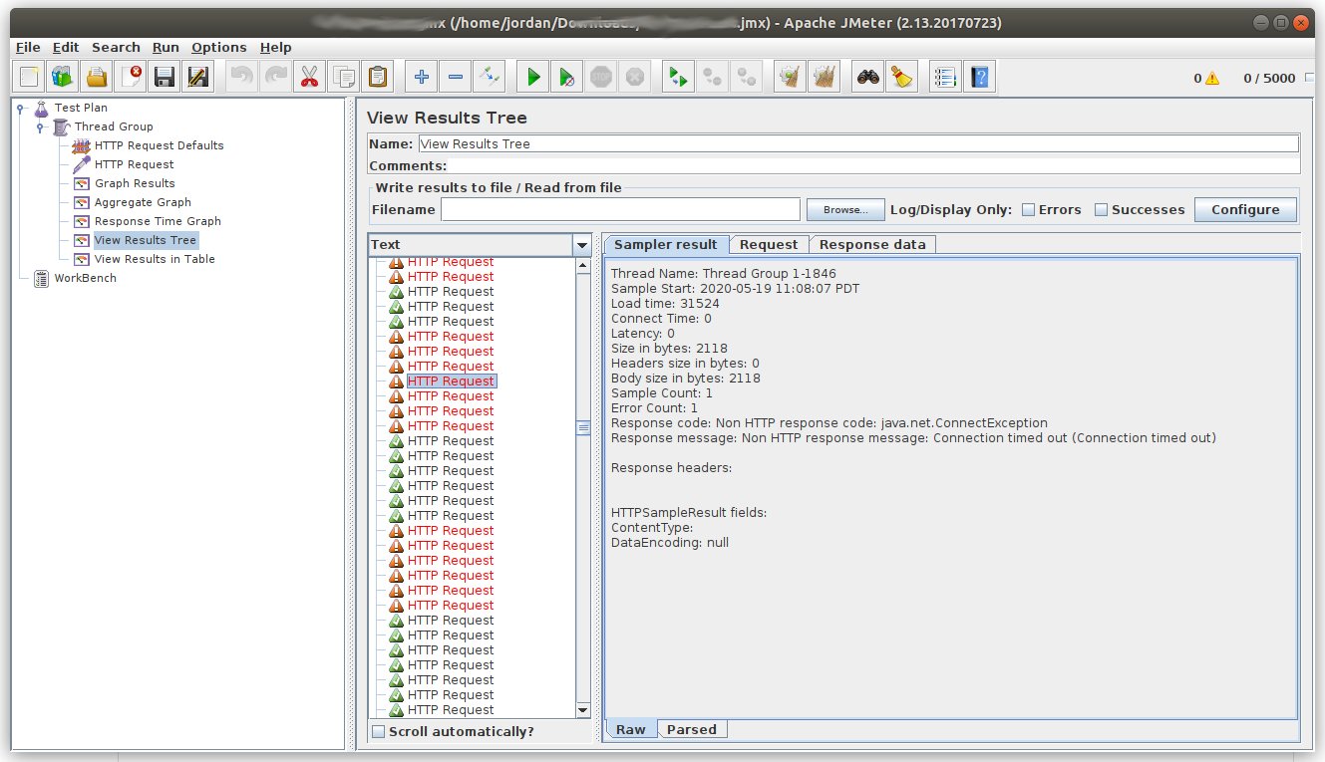Click Remote Stop All icon
This screenshot has width=1325, height=762.
pos(713,77)
